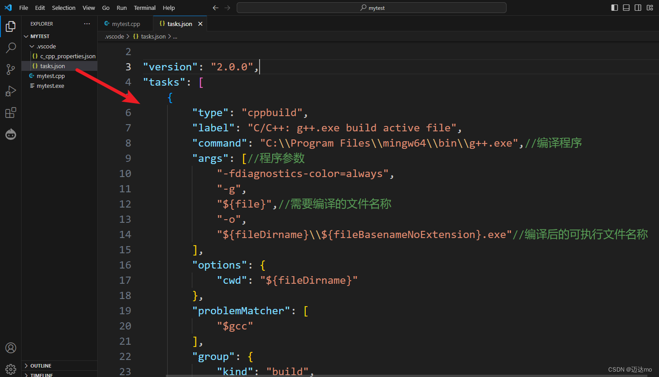Click the tasks.json tab braces icon

coord(162,24)
